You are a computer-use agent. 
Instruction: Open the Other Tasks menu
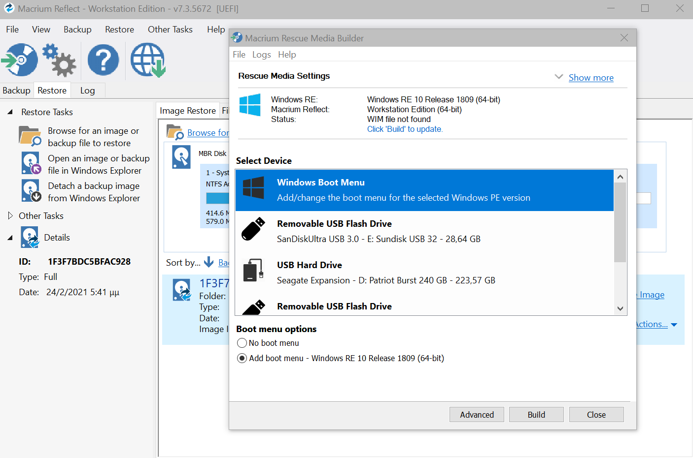[170, 30]
